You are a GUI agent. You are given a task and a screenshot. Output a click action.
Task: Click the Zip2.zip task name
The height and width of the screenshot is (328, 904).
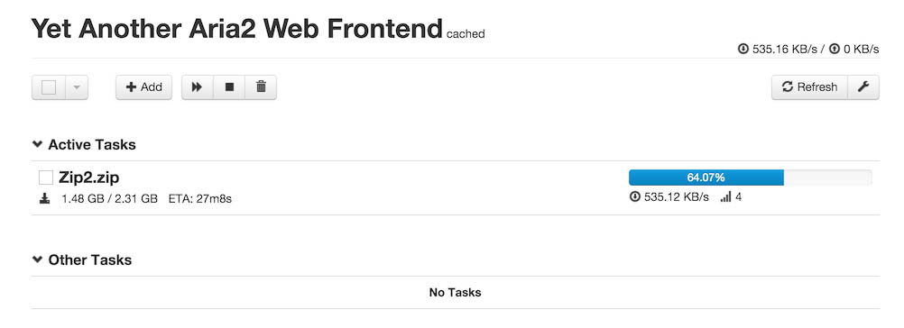click(88, 178)
